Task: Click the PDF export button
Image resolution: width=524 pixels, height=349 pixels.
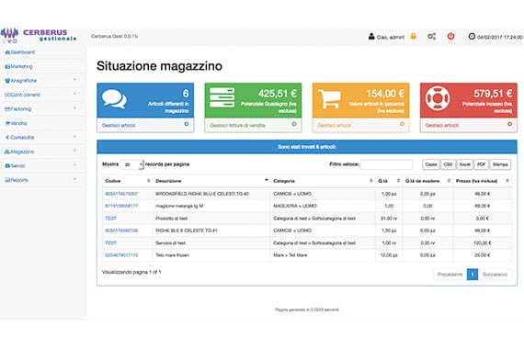Action: (x=481, y=164)
